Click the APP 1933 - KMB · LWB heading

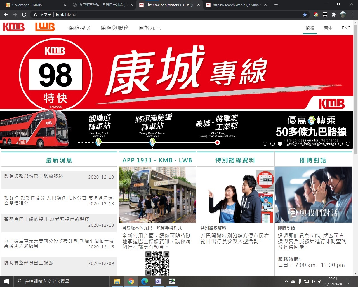(157, 160)
